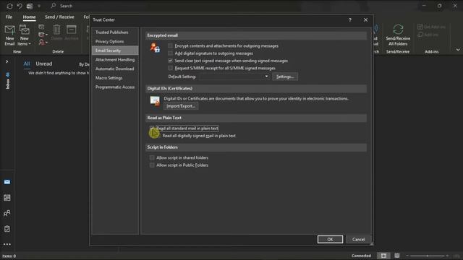Click OK to confirm Trust Center

click(330, 239)
